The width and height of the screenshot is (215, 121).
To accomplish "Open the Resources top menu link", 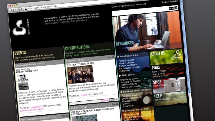I will [141, 4].
